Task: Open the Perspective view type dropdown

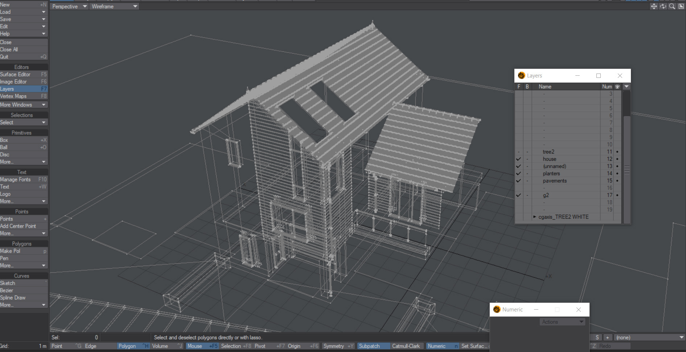Action: click(x=70, y=7)
